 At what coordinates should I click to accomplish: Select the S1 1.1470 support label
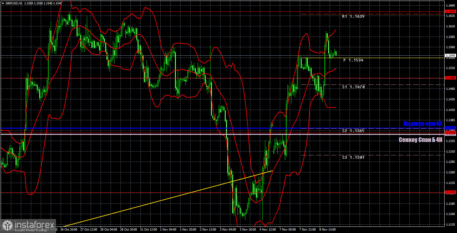353,87
